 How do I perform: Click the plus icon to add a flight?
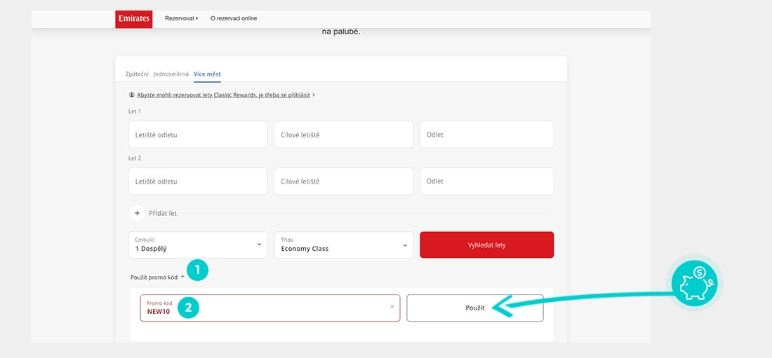[137, 214]
